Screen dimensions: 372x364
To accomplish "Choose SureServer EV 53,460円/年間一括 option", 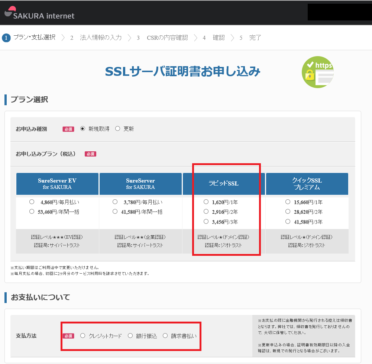I will (32, 212).
